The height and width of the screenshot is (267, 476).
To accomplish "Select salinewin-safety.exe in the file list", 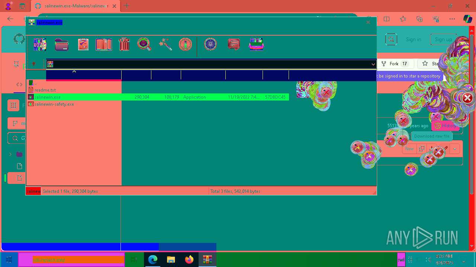I will 54,104.
